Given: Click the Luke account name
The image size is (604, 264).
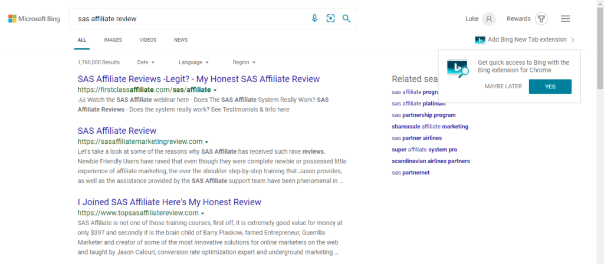Looking at the screenshot, I should (x=472, y=18).
